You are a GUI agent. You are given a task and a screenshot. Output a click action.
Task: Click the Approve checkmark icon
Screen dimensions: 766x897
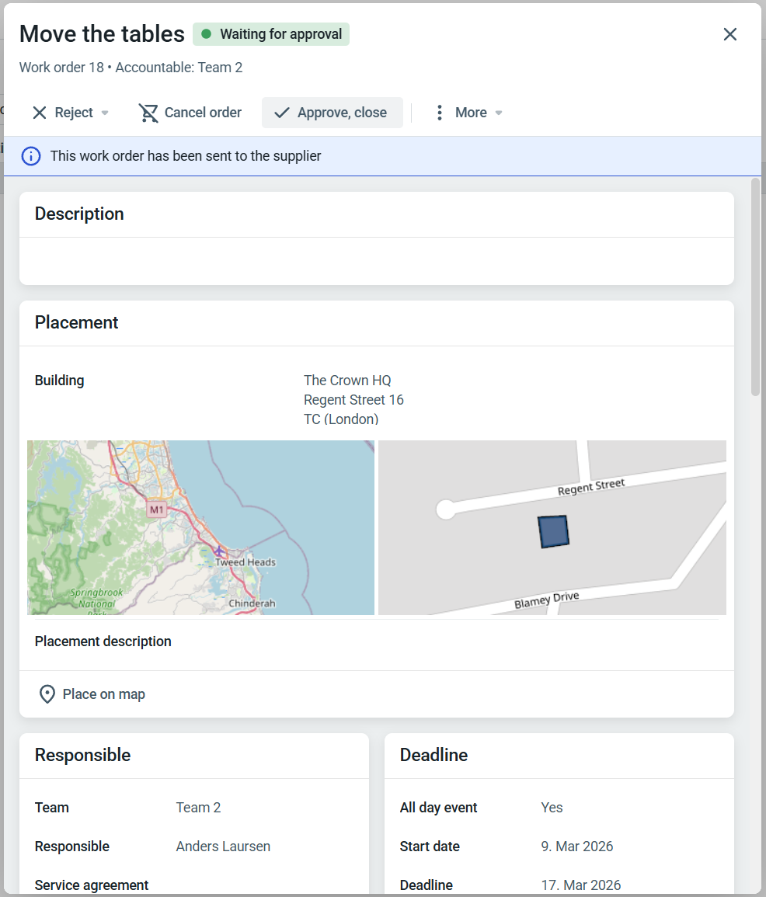[282, 113]
